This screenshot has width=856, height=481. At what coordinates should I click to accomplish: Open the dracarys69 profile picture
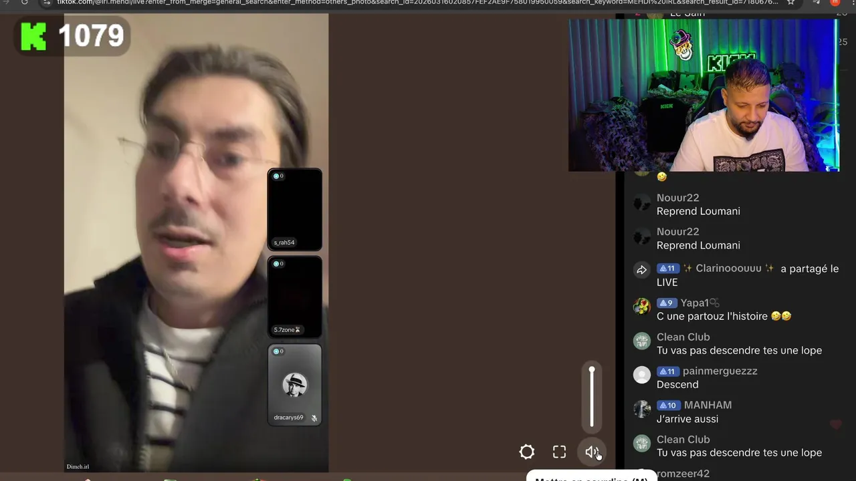(295, 385)
